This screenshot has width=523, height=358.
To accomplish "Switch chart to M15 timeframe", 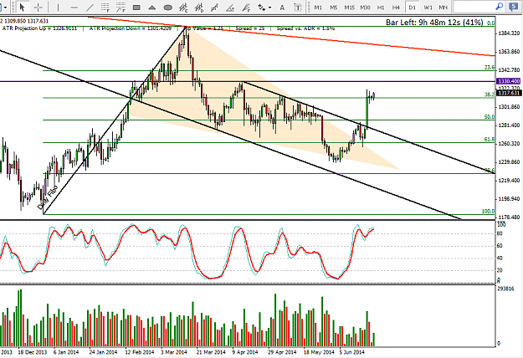I will pyautogui.click(x=349, y=7).
